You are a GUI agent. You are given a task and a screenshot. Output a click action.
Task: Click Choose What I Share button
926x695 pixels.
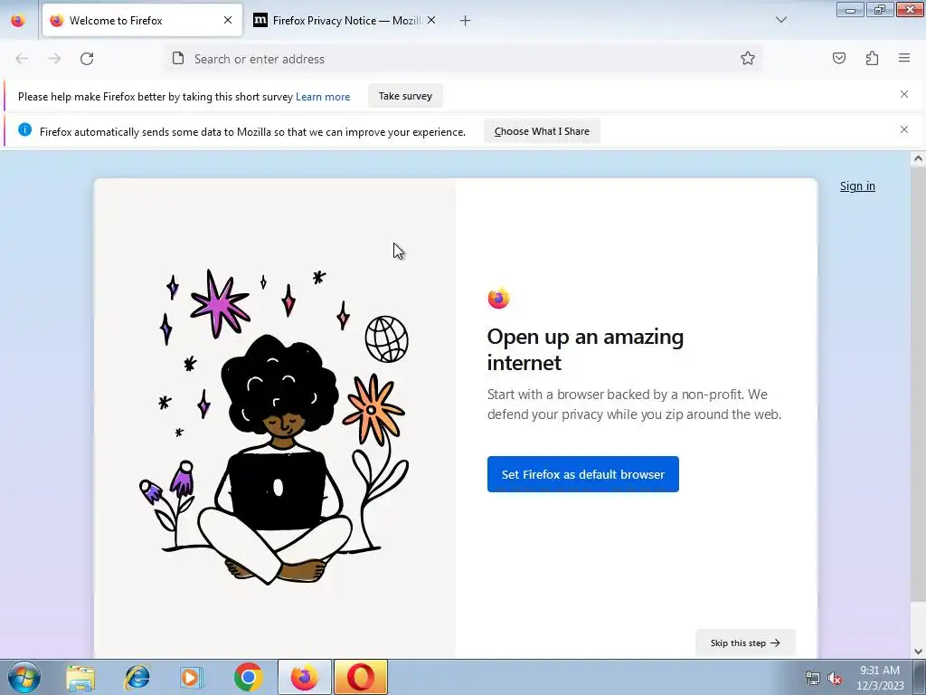(x=542, y=131)
